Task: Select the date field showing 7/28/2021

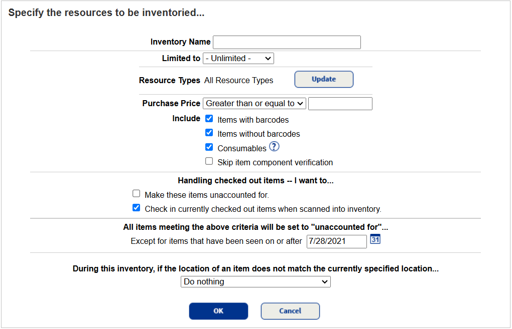Action: [x=336, y=241]
